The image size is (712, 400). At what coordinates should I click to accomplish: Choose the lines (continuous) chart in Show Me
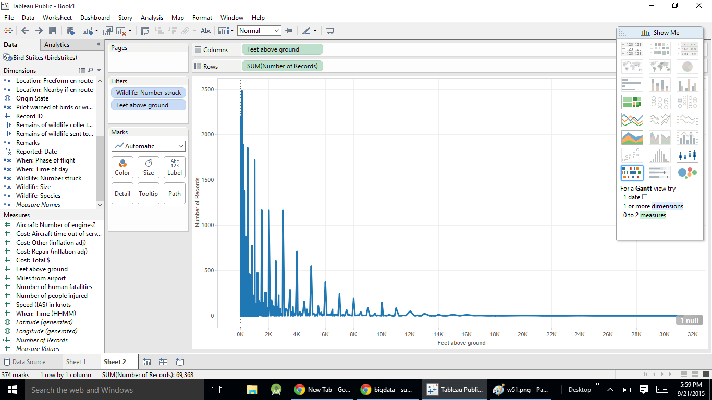[x=632, y=120]
